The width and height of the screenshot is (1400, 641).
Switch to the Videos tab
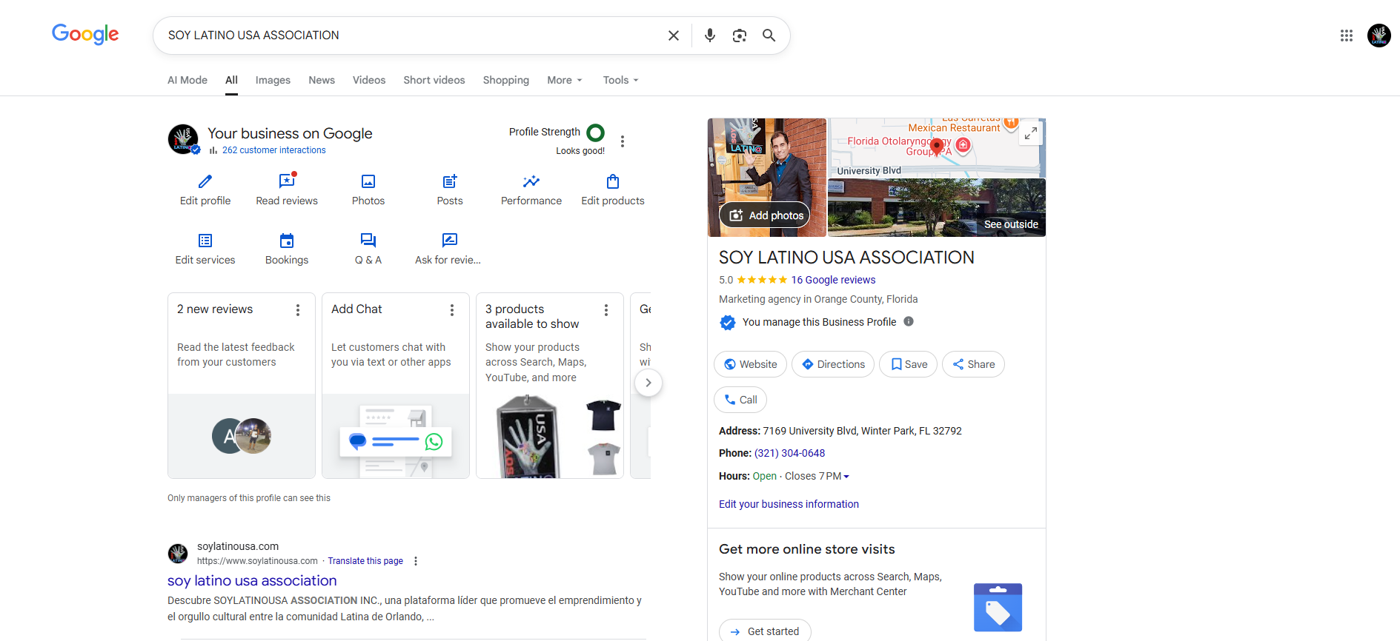[369, 80]
